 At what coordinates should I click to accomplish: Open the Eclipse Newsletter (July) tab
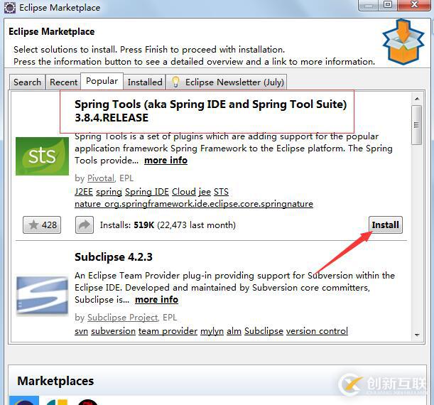tap(227, 82)
